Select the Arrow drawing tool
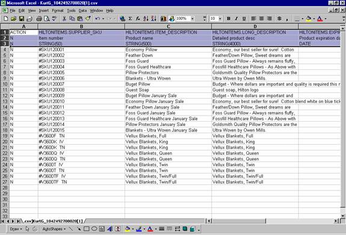This screenshot has width=346, height=235. point(78,229)
